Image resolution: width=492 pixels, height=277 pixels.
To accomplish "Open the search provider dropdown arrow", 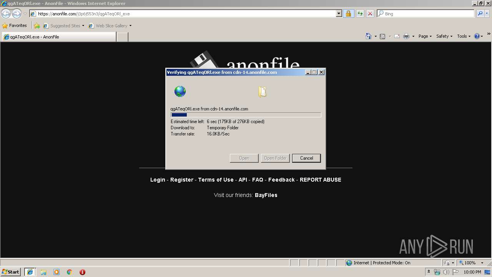I will pyautogui.click(x=487, y=13).
